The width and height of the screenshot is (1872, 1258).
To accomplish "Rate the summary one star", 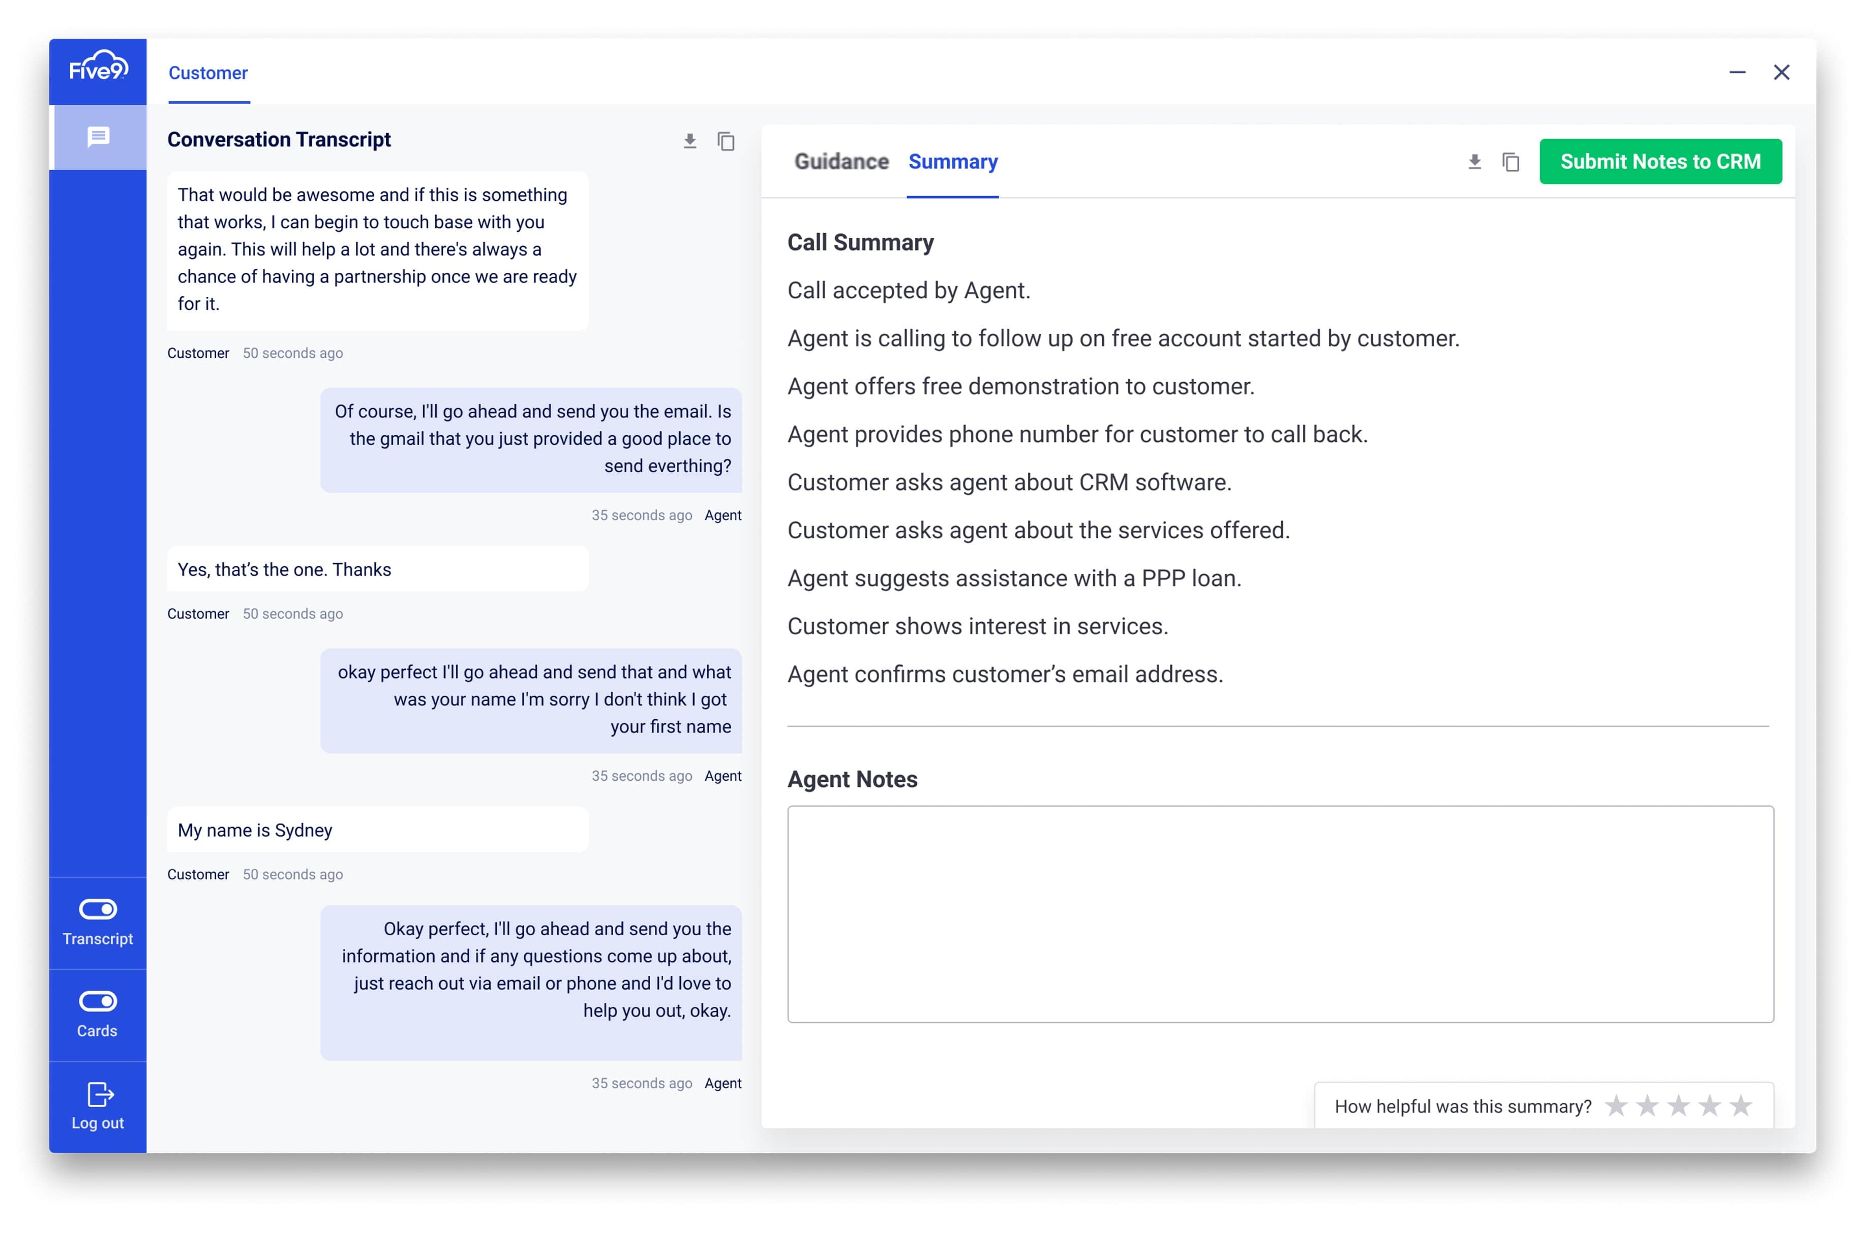I will tap(1616, 1107).
